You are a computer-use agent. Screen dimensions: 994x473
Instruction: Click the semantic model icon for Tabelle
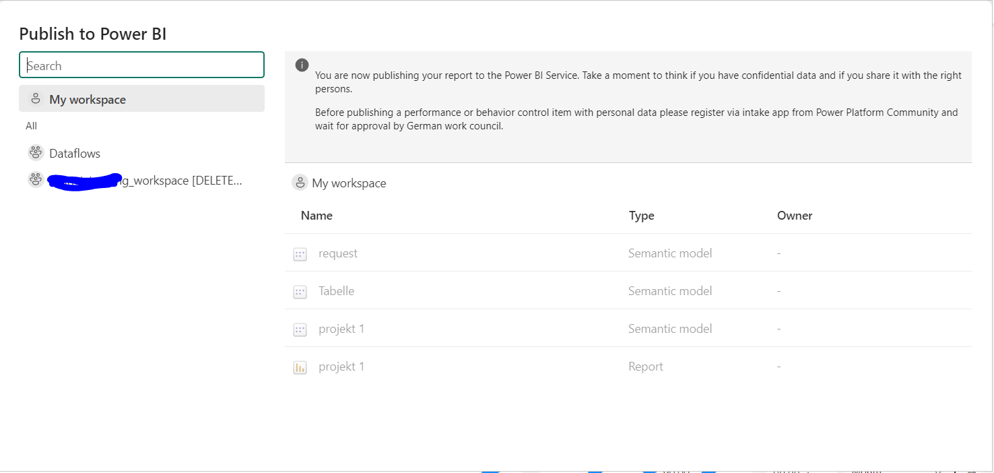click(300, 292)
